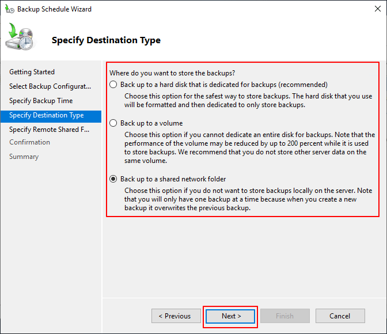Close the Backup Schedule Wizard window
Viewport: 387px width, 334px height.
373,9
